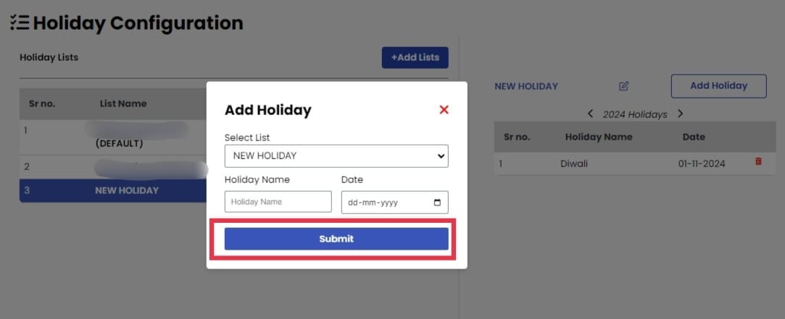The height and width of the screenshot is (319, 785).
Task: Click the checklist icon beside Holiday Configuration
Action: (x=20, y=22)
